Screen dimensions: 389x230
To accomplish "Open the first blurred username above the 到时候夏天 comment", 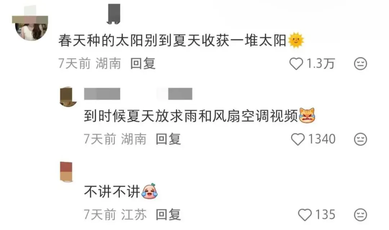I will [102, 94].
